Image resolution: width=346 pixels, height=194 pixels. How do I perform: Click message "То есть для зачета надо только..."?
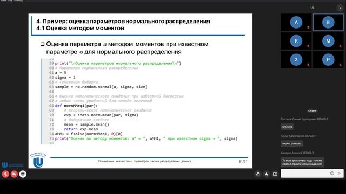pyautogui.click(x=302, y=162)
